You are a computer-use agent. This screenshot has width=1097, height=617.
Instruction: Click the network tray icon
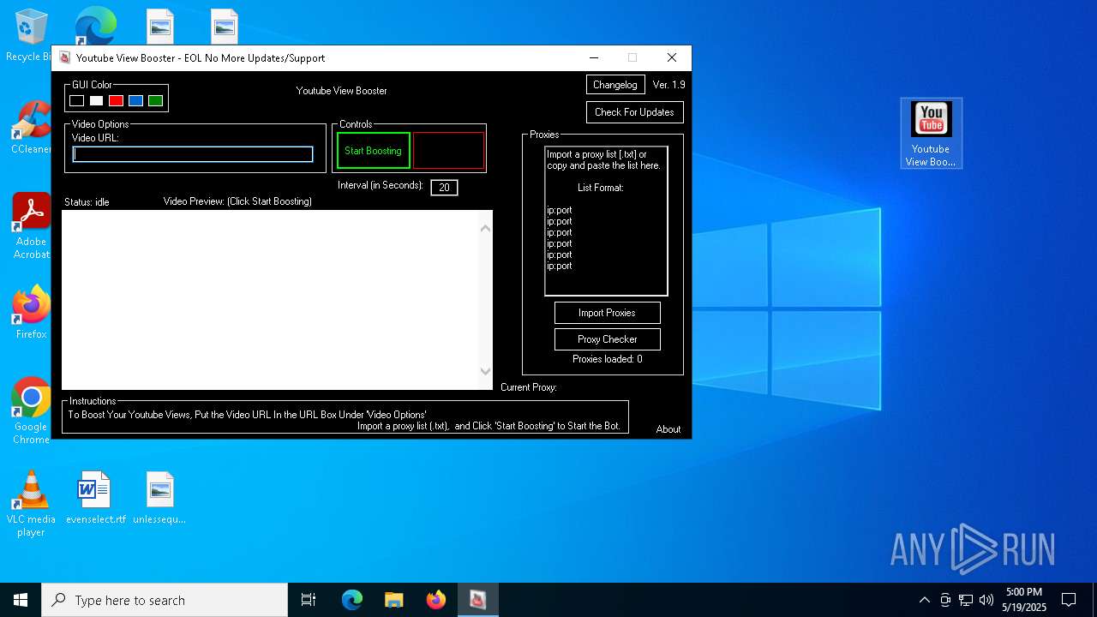point(966,600)
